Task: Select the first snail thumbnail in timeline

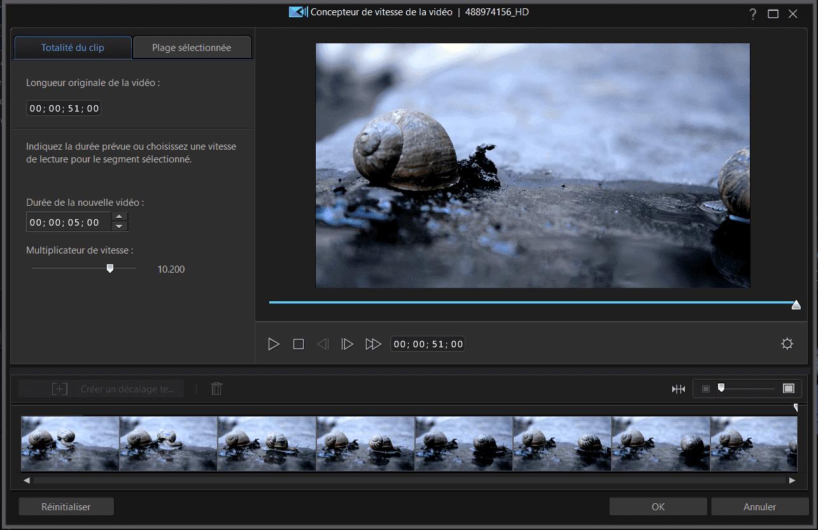Action: 70,443
